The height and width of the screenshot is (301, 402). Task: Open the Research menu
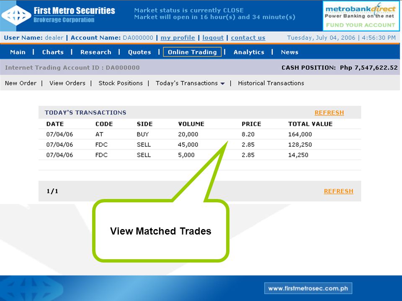96,52
